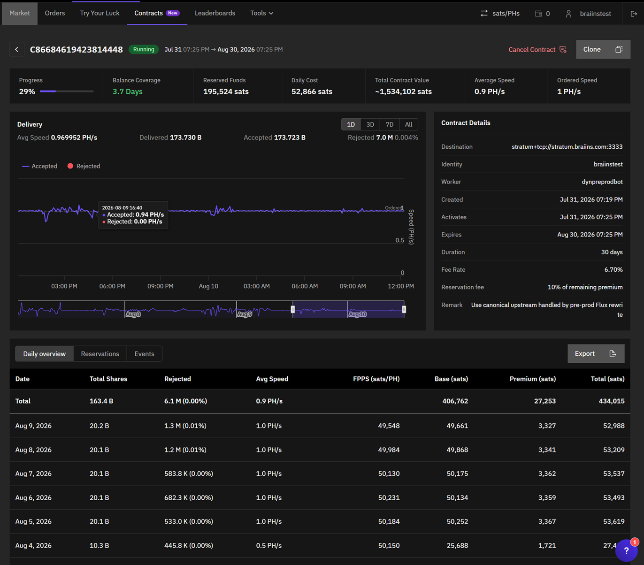The width and height of the screenshot is (644, 565).
Task: Open the Leaderboards menu item
Action: (215, 13)
